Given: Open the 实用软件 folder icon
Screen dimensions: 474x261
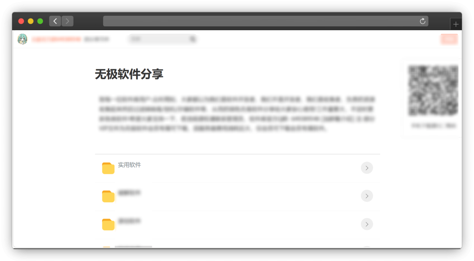Looking at the screenshot, I should [108, 168].
